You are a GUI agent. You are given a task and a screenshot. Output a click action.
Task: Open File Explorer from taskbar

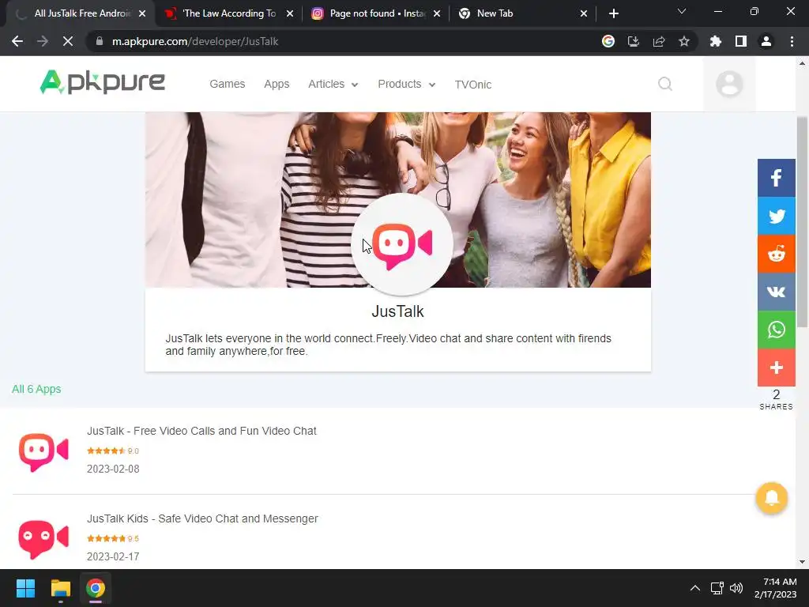[60, 588]
